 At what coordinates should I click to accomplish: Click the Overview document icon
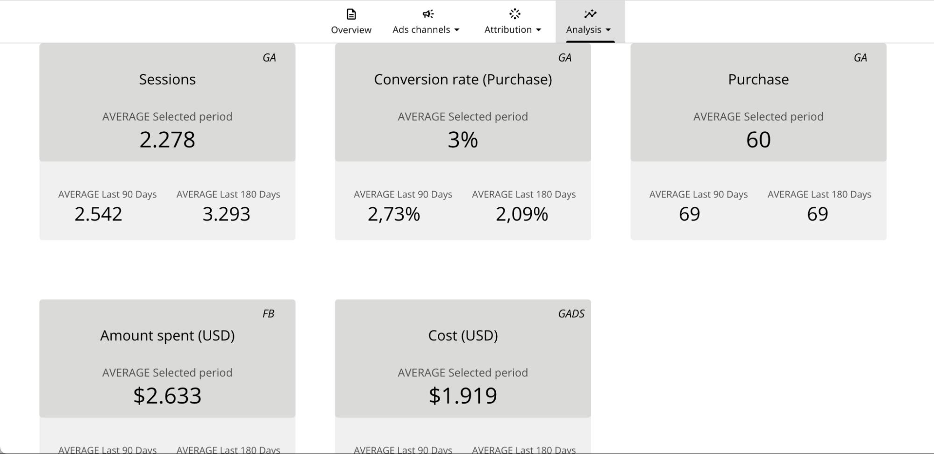pos(351,14)
